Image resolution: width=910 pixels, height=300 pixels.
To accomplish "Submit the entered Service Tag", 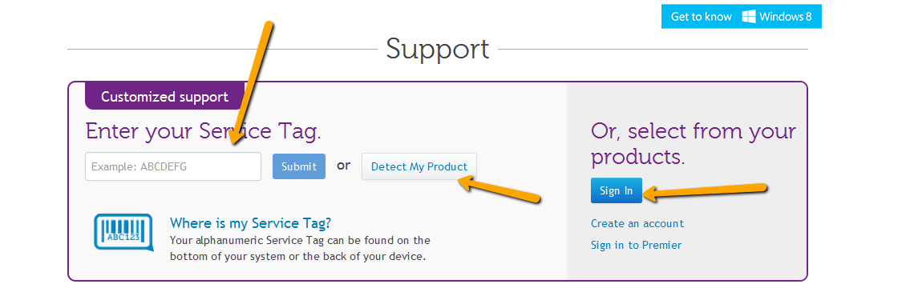I will [x=299, y=166].
